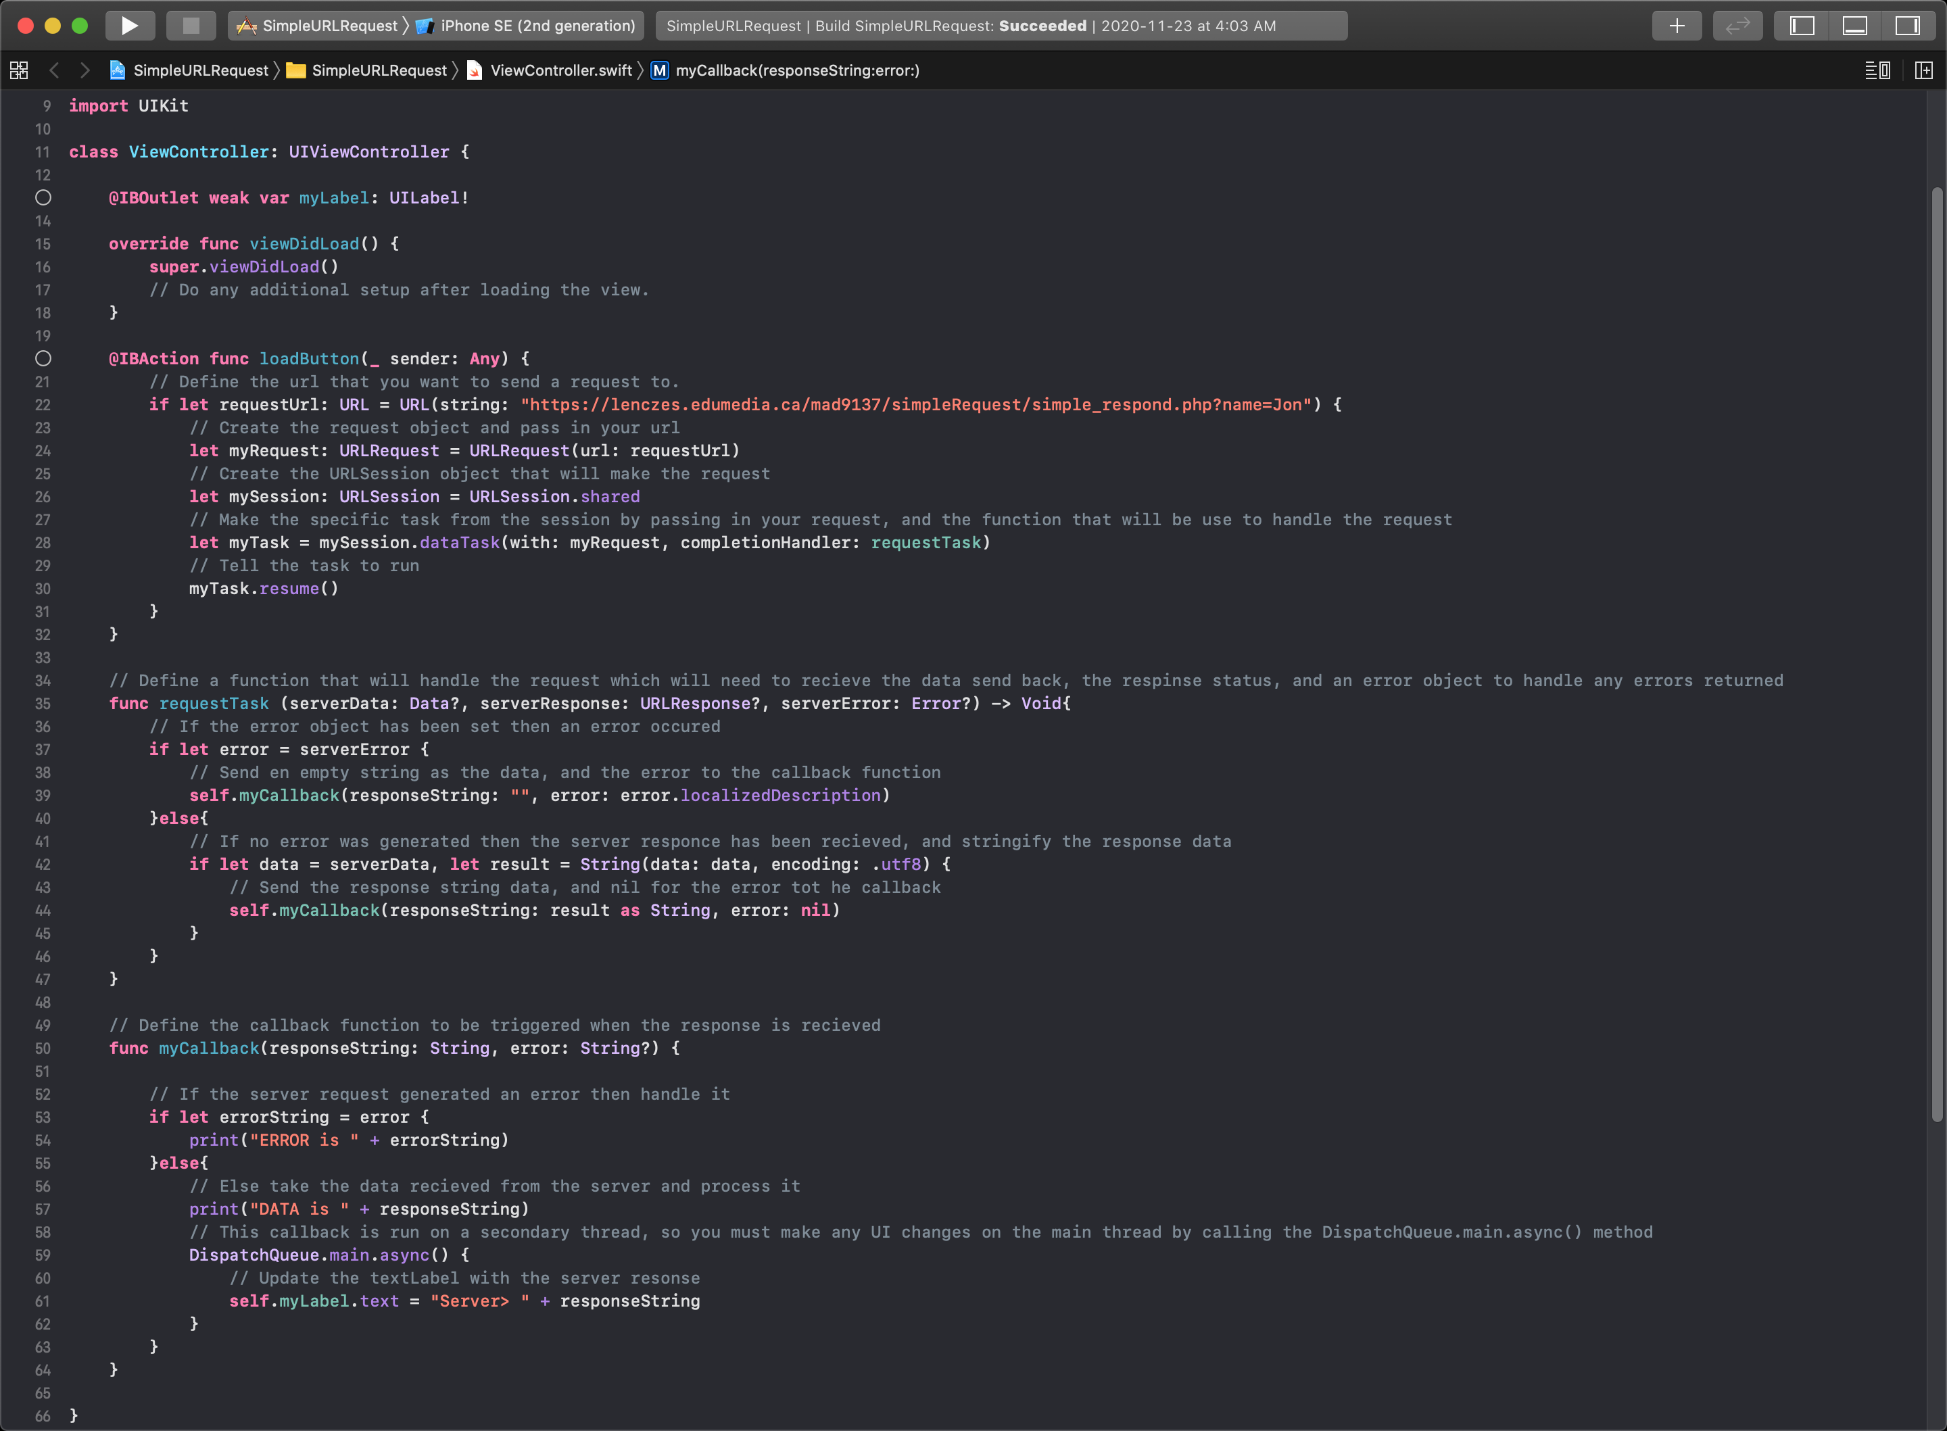1947x1431 pixels.
Task: Toggle the Debug area panel
Action: 1854,26
